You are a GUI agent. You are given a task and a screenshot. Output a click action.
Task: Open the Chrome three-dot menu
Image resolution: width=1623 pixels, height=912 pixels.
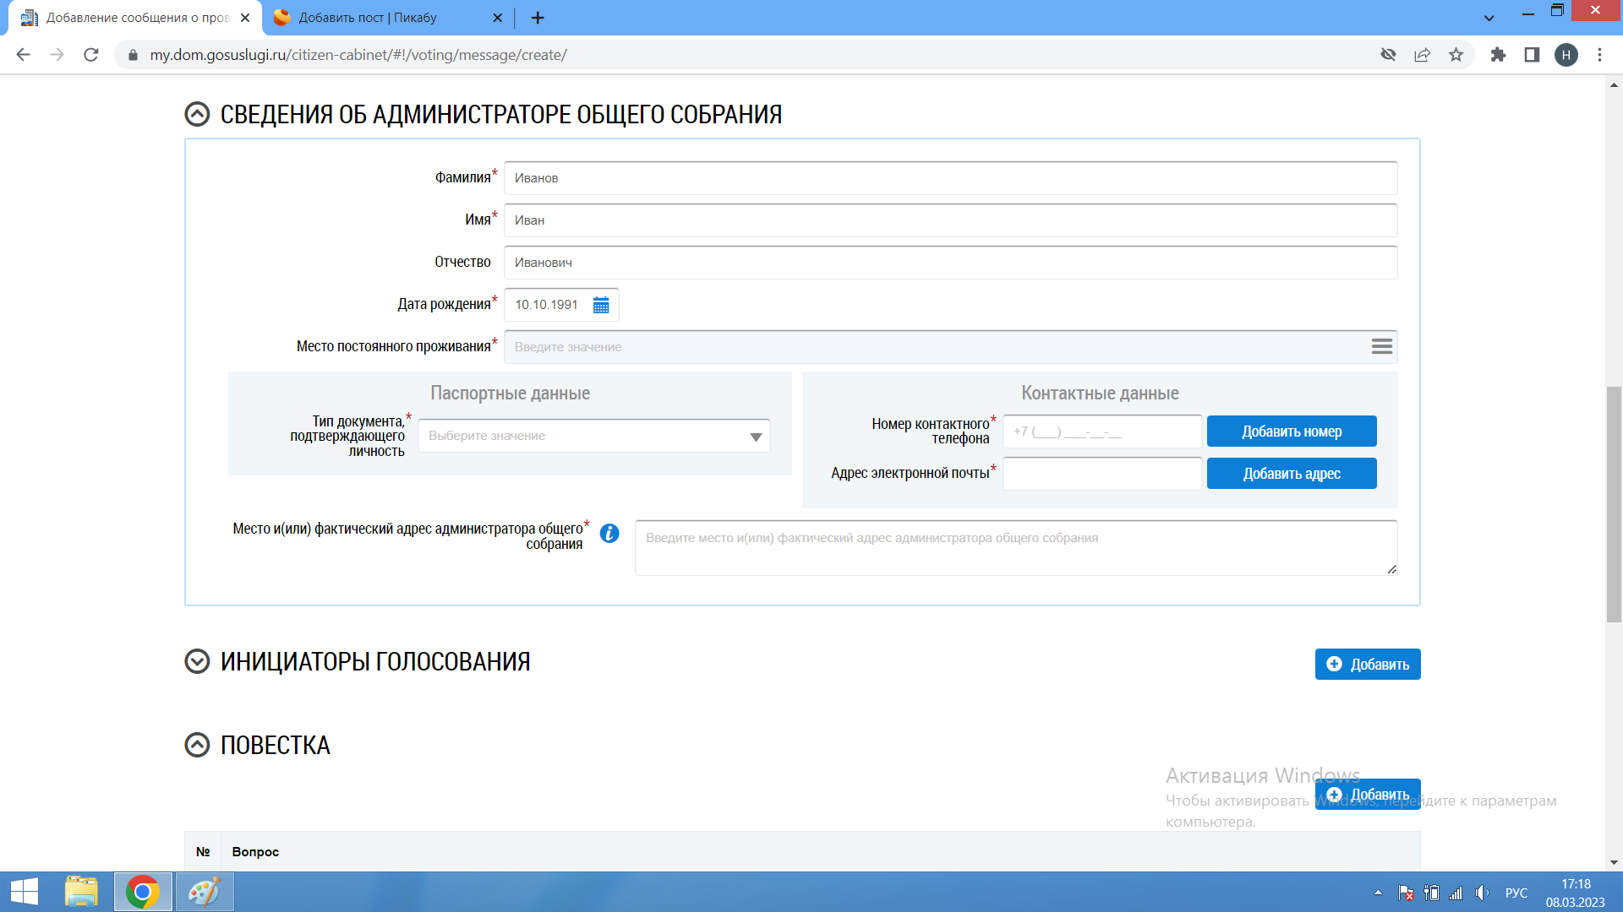1599,55
